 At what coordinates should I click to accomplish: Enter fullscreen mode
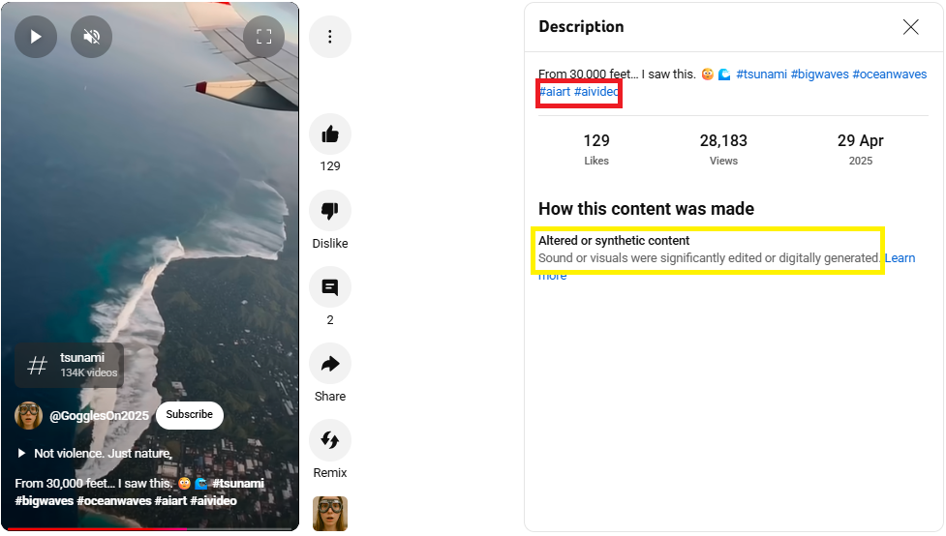coord(263,37)
